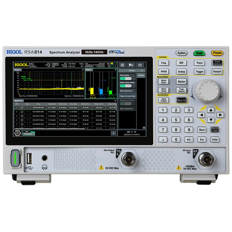
Task: Push the down arrow key
Action: point(211,120)
